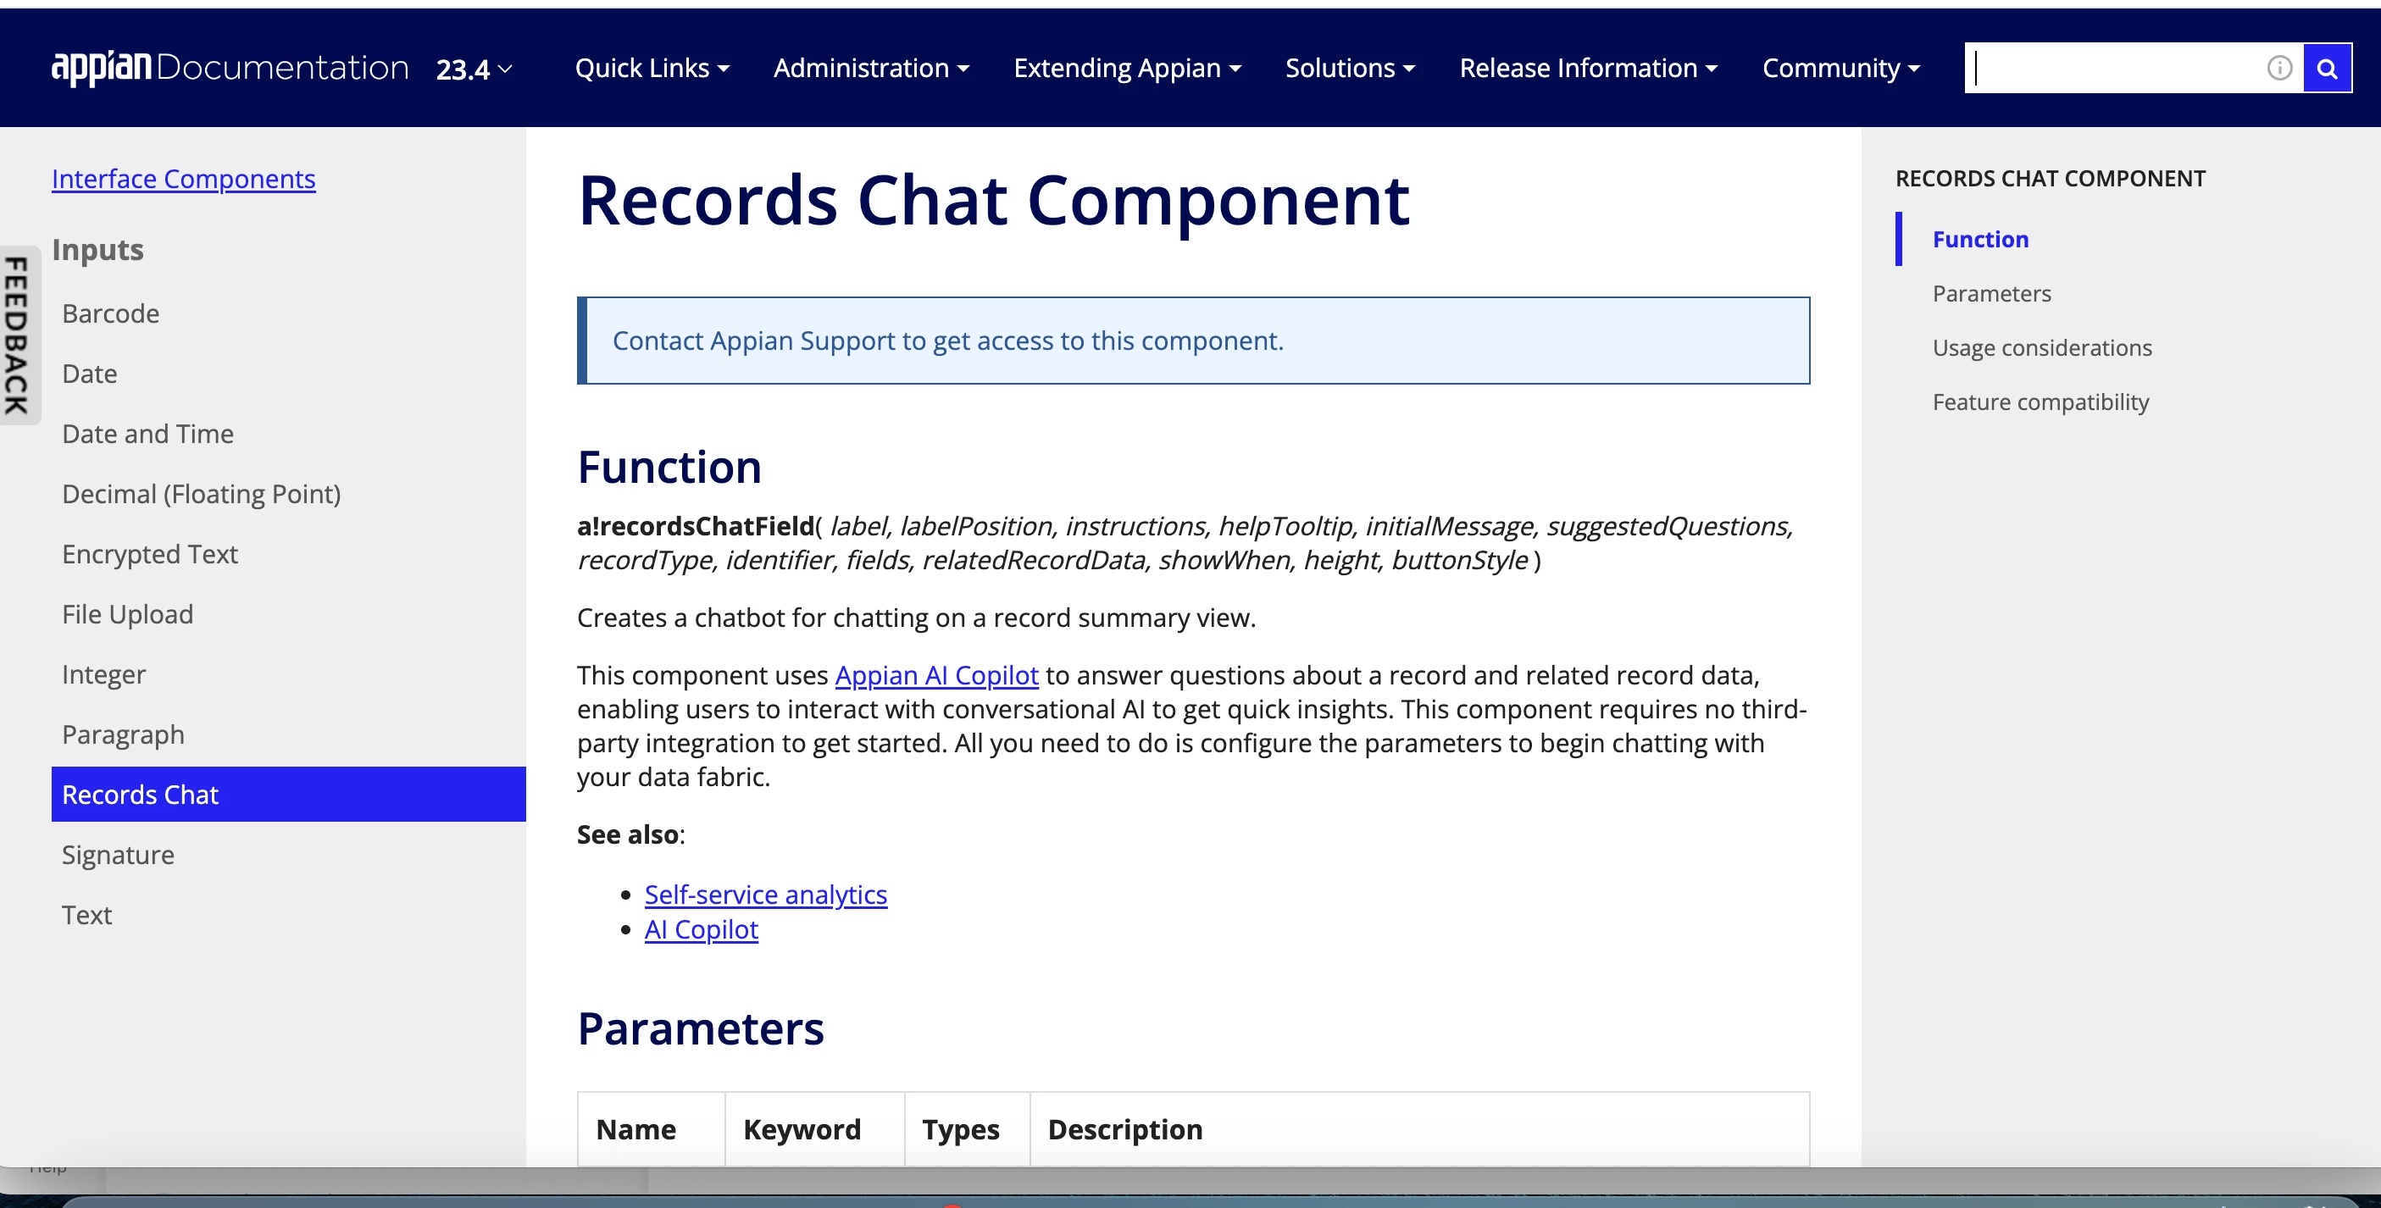2381x1208 pixels.
Task: Select File Upload in the sidebar
Action: coord(128,613)
